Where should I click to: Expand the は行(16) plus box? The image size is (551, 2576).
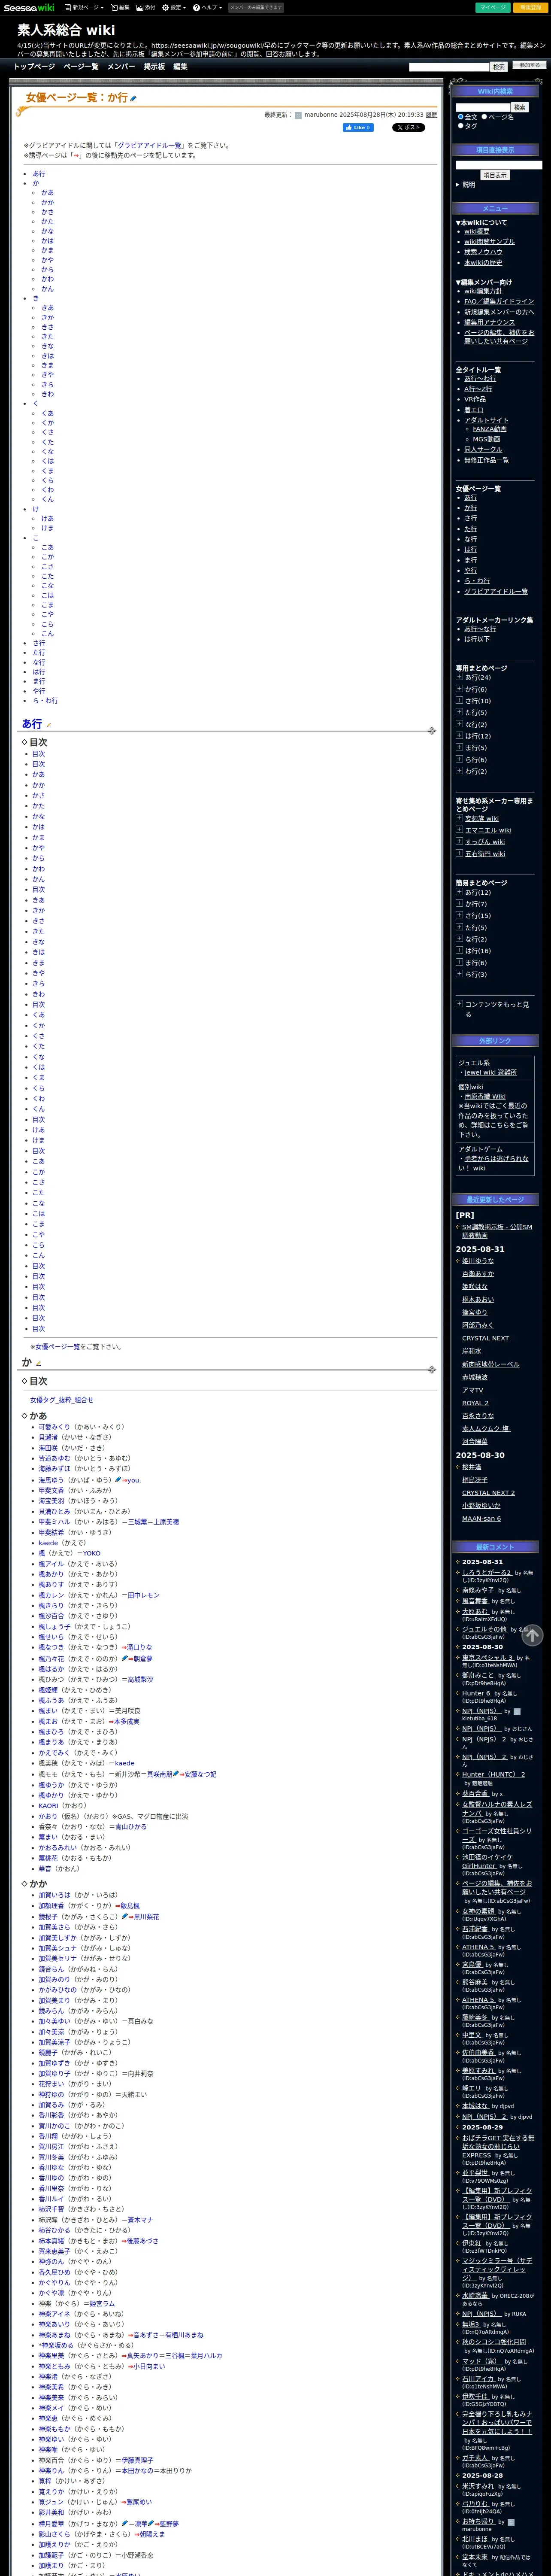tap(459, 951)
